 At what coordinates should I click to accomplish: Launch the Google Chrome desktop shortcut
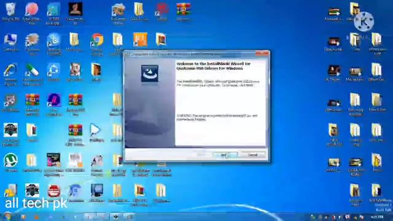tap(97, 42)
